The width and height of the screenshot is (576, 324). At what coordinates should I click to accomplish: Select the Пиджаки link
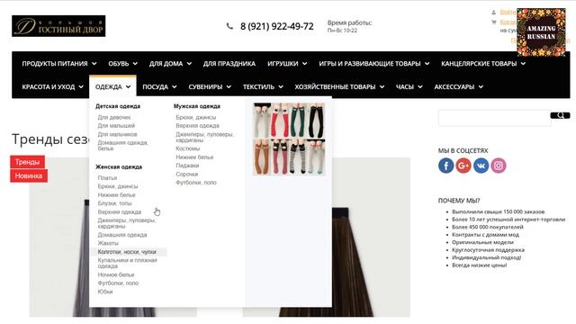tap(187, 166)
